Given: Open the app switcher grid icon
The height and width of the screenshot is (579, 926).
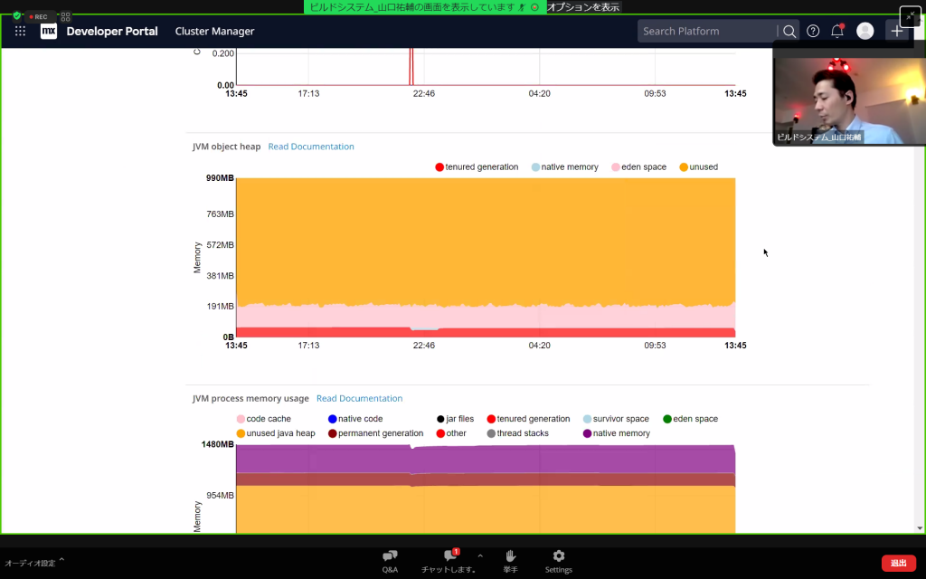Looking at the screenshot, I should click(20, 31).
